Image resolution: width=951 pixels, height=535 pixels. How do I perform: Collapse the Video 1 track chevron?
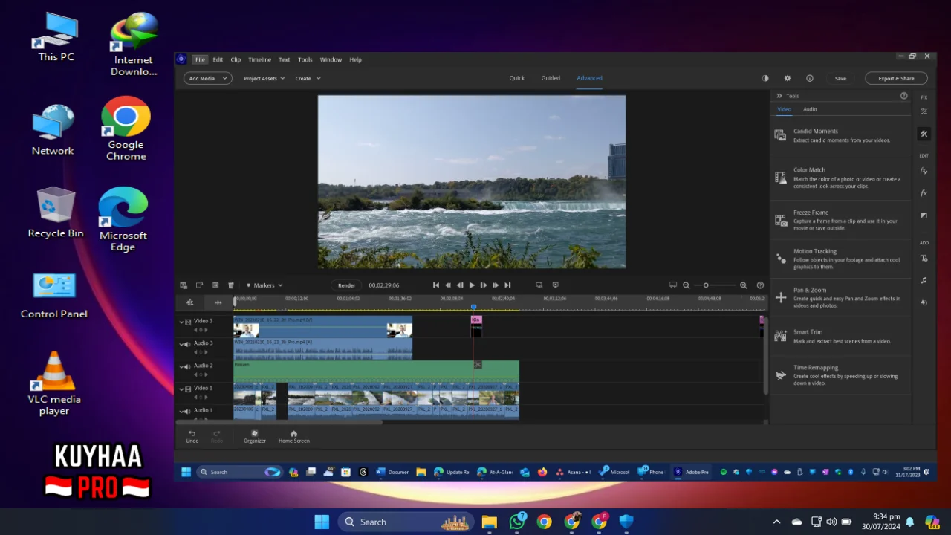(181, 389)
